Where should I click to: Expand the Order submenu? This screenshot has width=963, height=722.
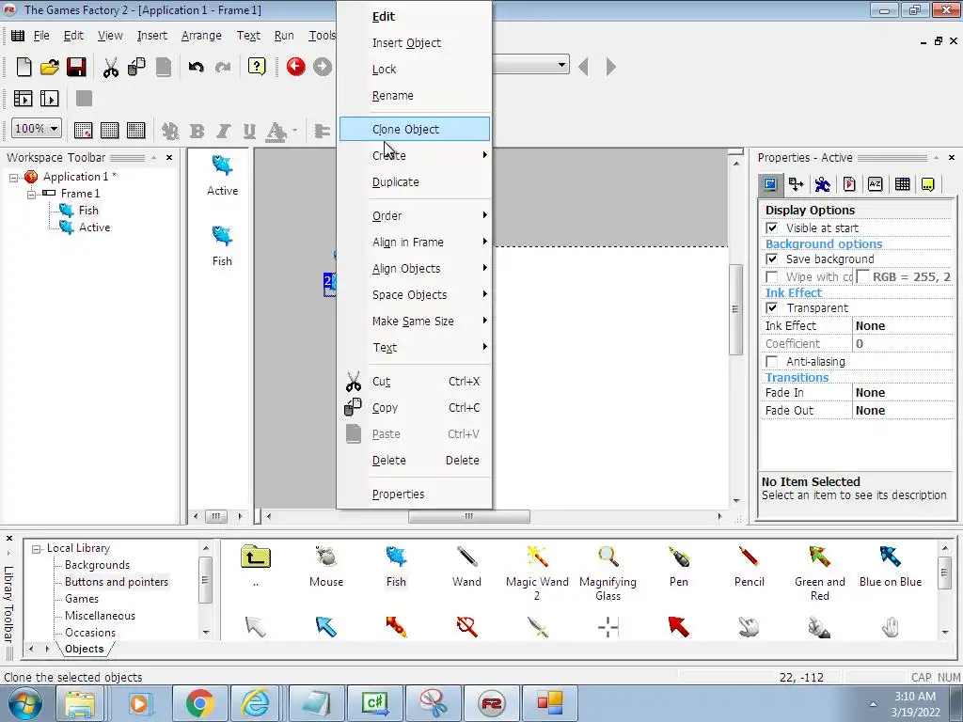[x=415, y=215]
